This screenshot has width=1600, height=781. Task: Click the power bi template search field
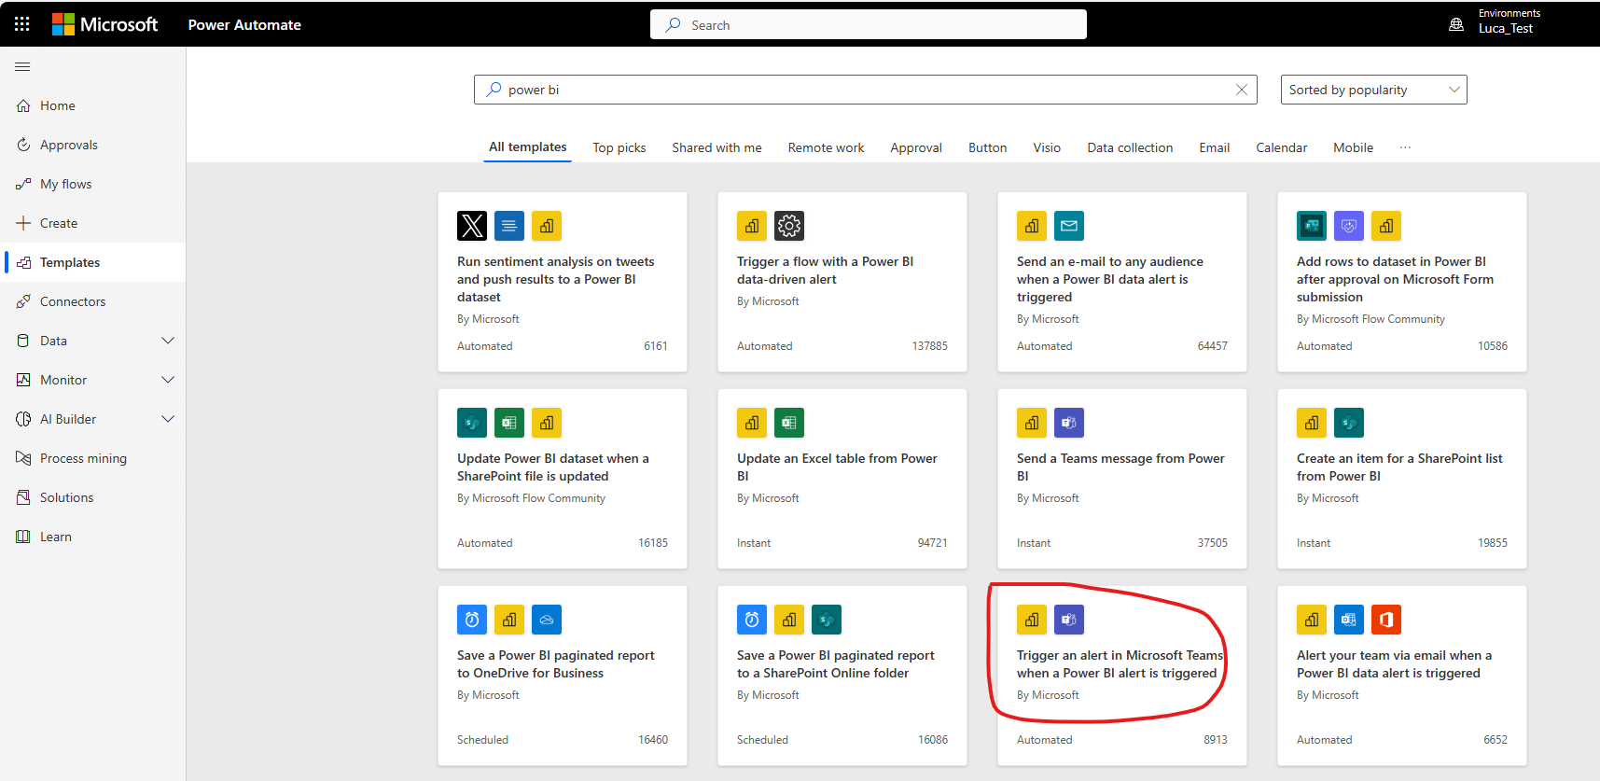pyautogui.click(x=866, y=90)
